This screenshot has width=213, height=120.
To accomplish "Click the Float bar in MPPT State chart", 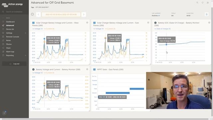I will [x=137, y=89].
